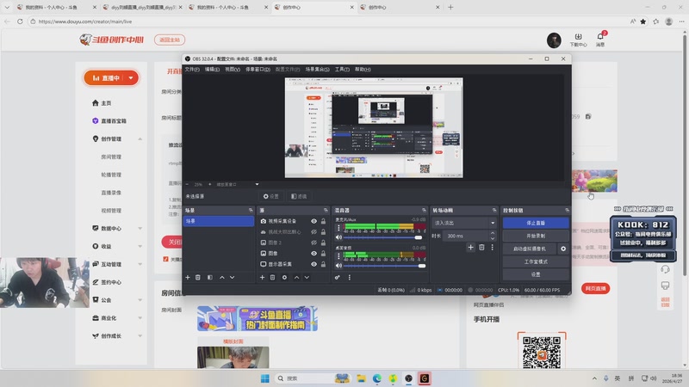Open OBS 编辑 menu
689x387 pixels.
pos(212,70)
